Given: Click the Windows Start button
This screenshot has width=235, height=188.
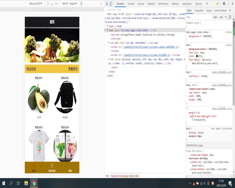Looking at the screenshot, I should pyautogui.click(x=3, y=183).
